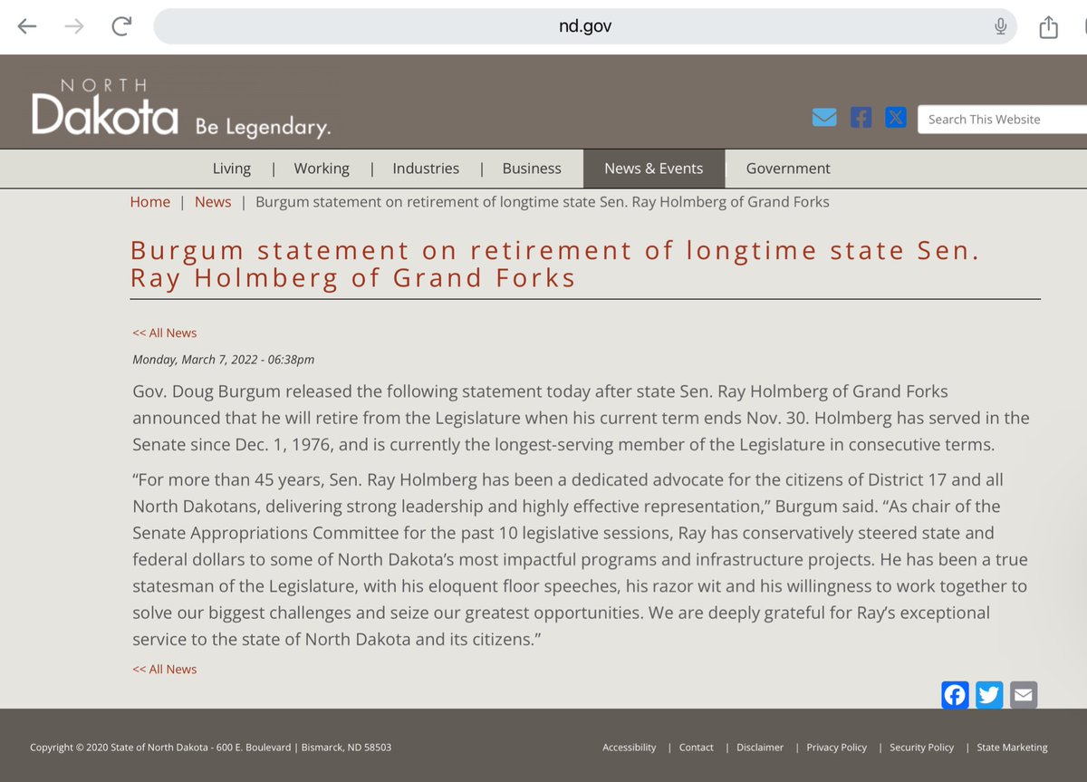The image size is (1087, 782).
Task: Select the News & Events menu
Action: coord(654,169)
